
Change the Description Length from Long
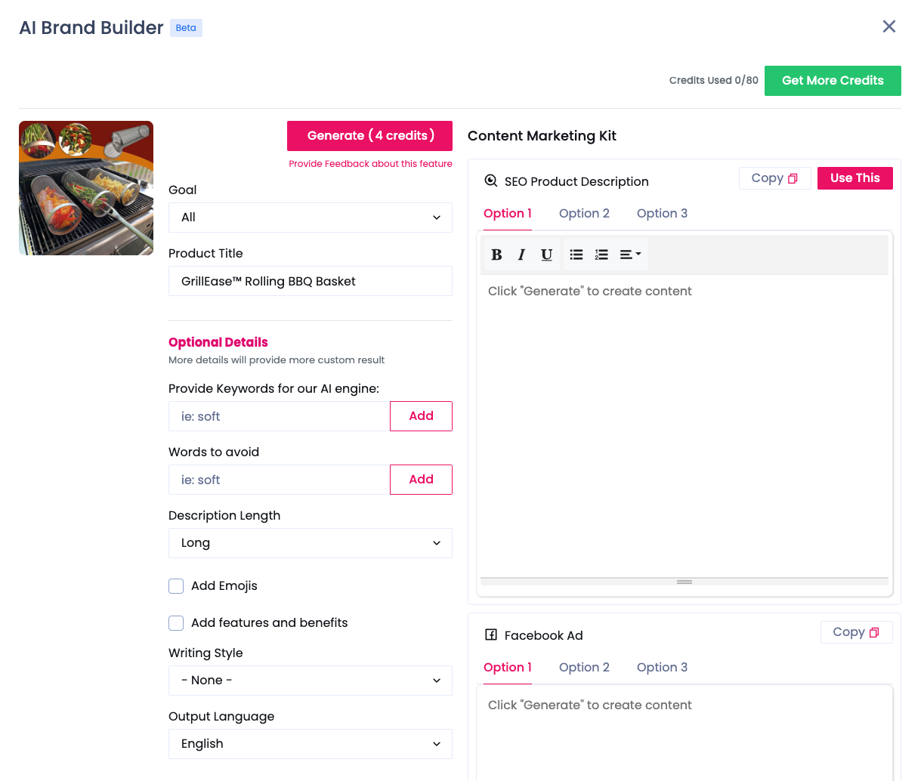coord(310,542)
